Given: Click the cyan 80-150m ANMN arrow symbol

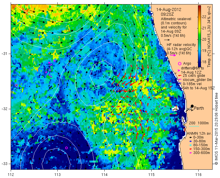Looking at the screenshot, I should pos(191,145).
